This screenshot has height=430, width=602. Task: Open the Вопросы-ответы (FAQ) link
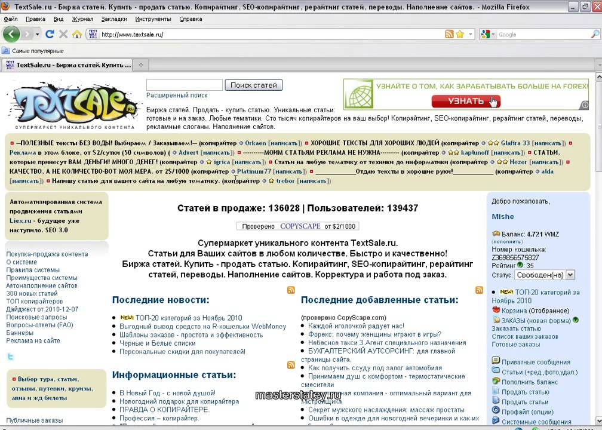click(39, 325)
